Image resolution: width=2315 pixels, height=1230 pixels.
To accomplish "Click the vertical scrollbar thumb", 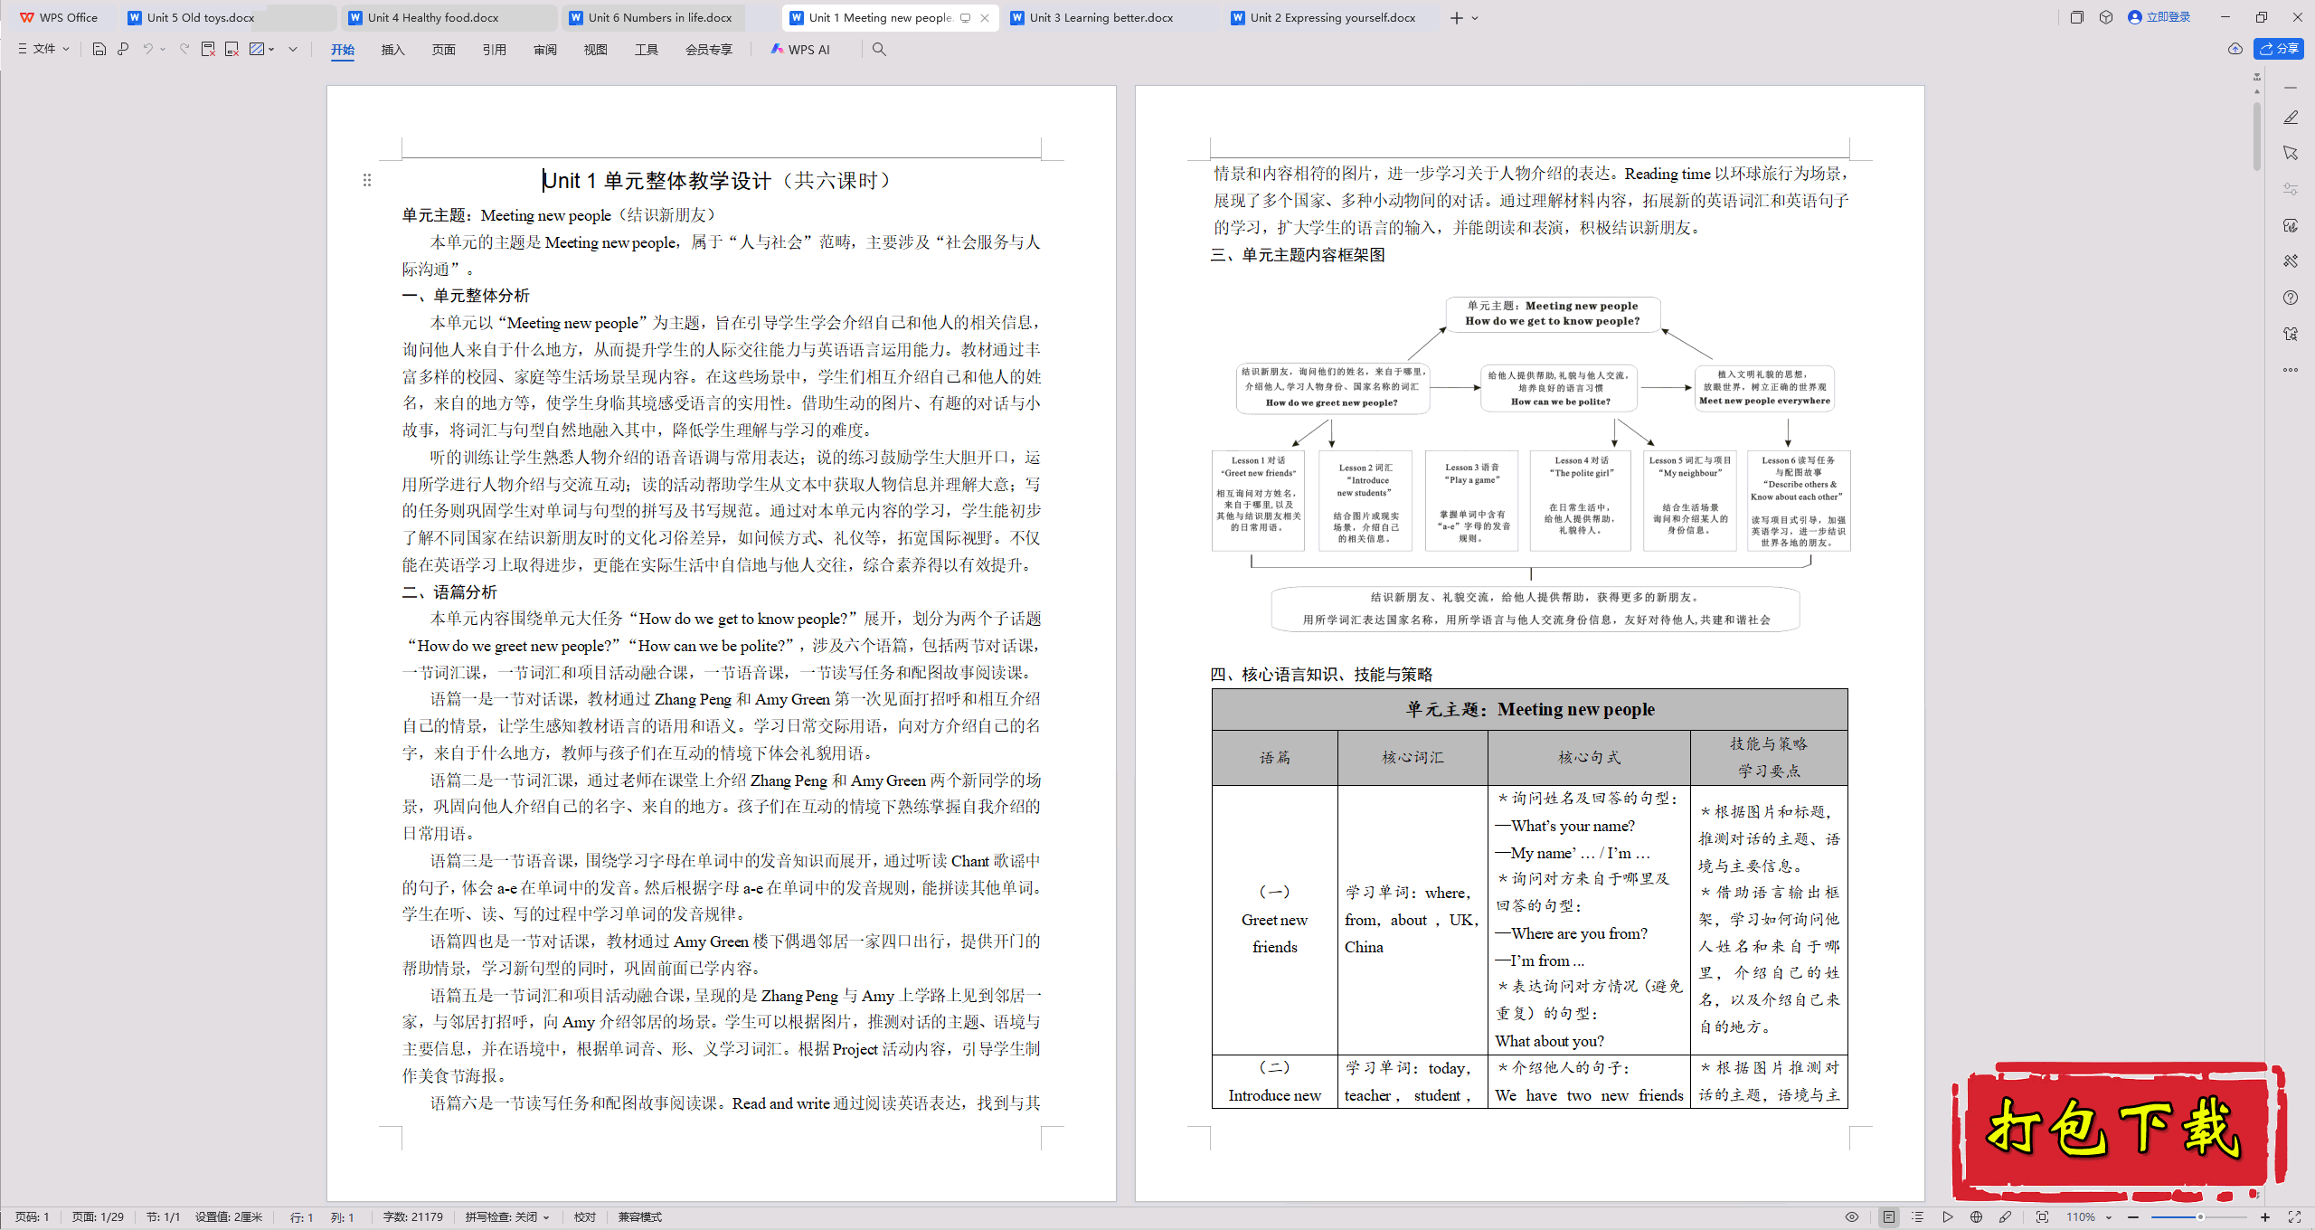I will tap(2257, 136).
